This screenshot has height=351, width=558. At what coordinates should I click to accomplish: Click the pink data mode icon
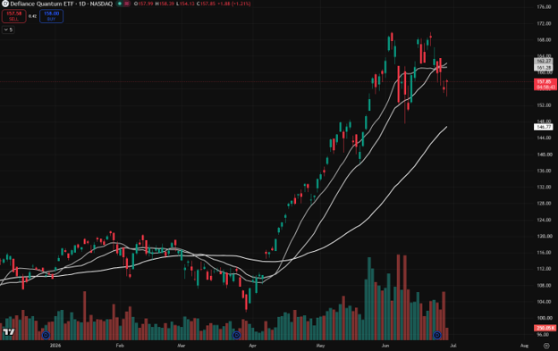point(127,4)
